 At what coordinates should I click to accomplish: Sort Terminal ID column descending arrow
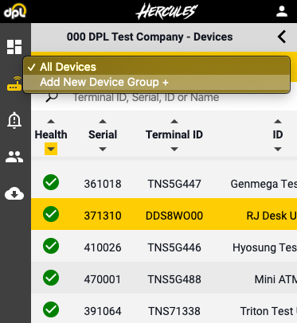point(174,150)
